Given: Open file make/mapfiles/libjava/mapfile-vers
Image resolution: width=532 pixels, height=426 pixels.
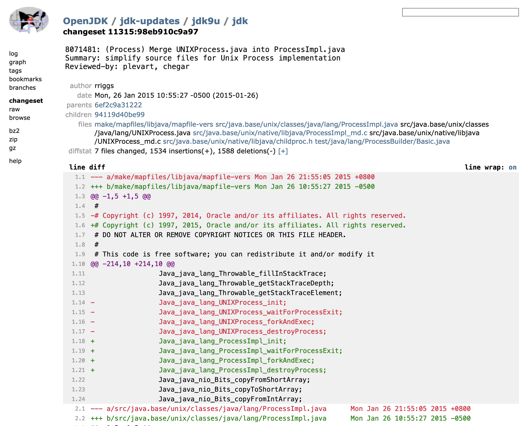Looking at the screenshot, I should coord(154,124).
